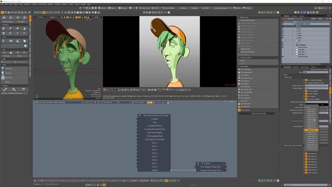Open the File menu
This screenshot has height=187, width=332.
3,4
